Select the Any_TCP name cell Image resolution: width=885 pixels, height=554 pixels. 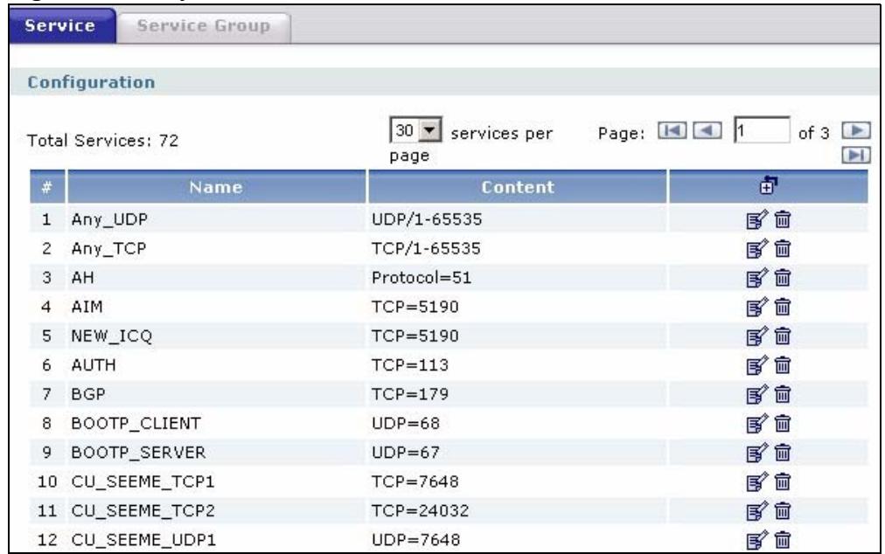(x=216, y=248)
